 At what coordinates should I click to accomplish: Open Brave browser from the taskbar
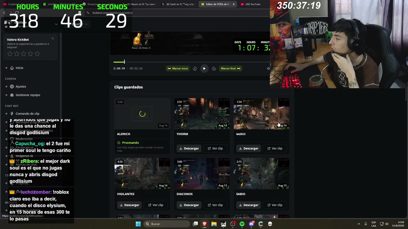[x=205, y=224]
